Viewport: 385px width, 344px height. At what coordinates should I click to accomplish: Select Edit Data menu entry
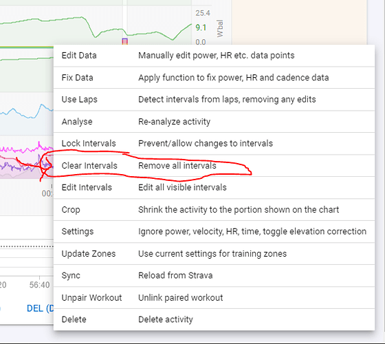pos(214,56)
